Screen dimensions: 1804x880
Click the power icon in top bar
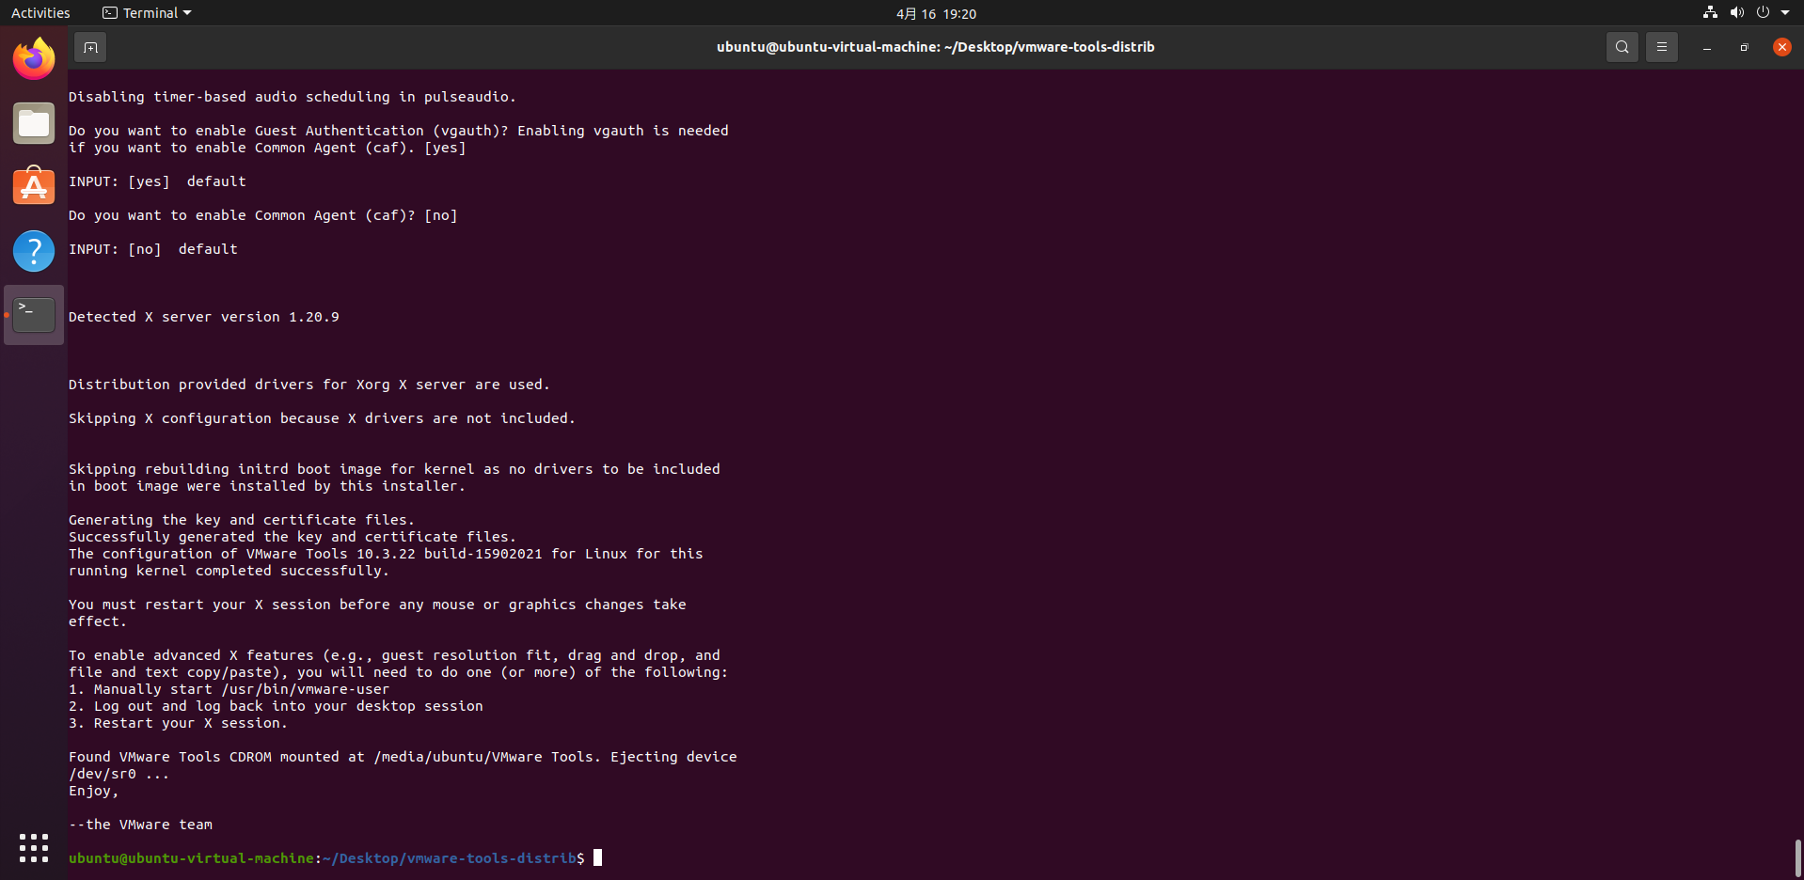[1763, 13]
